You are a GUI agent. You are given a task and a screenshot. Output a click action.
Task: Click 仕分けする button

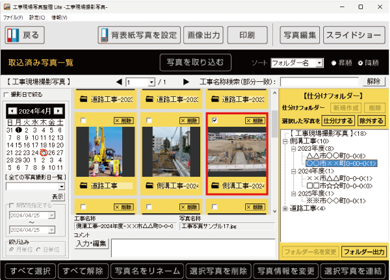[338, 121]
